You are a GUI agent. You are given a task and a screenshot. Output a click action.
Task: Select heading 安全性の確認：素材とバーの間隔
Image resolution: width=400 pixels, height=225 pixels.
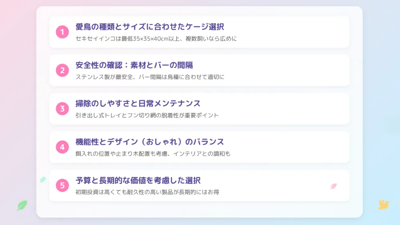(134, 65)
